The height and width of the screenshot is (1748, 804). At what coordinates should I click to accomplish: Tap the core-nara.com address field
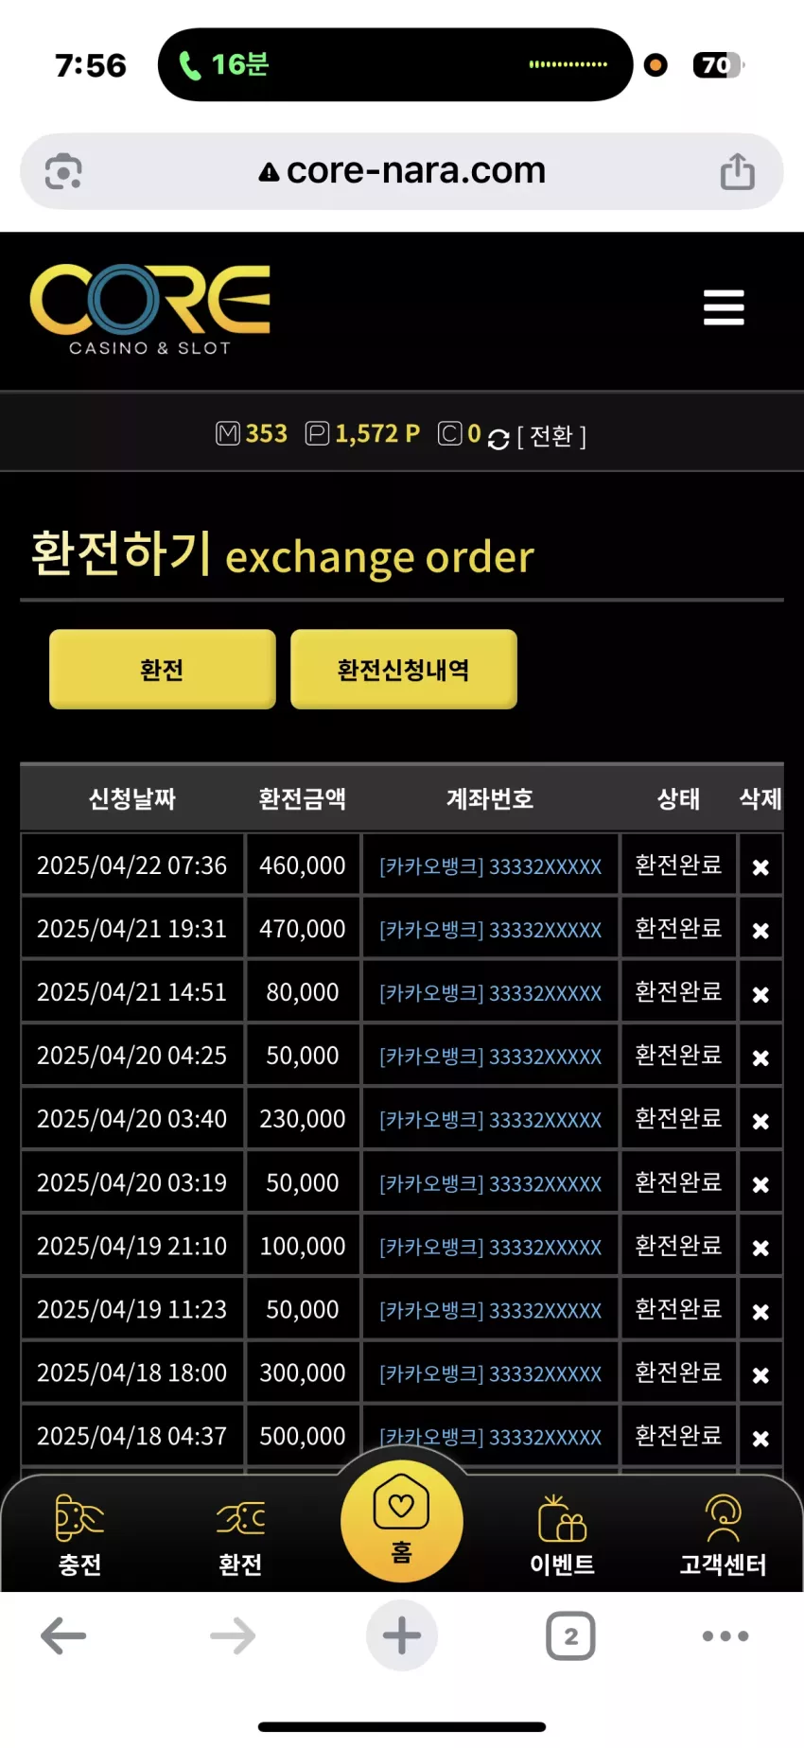[402, 171]
